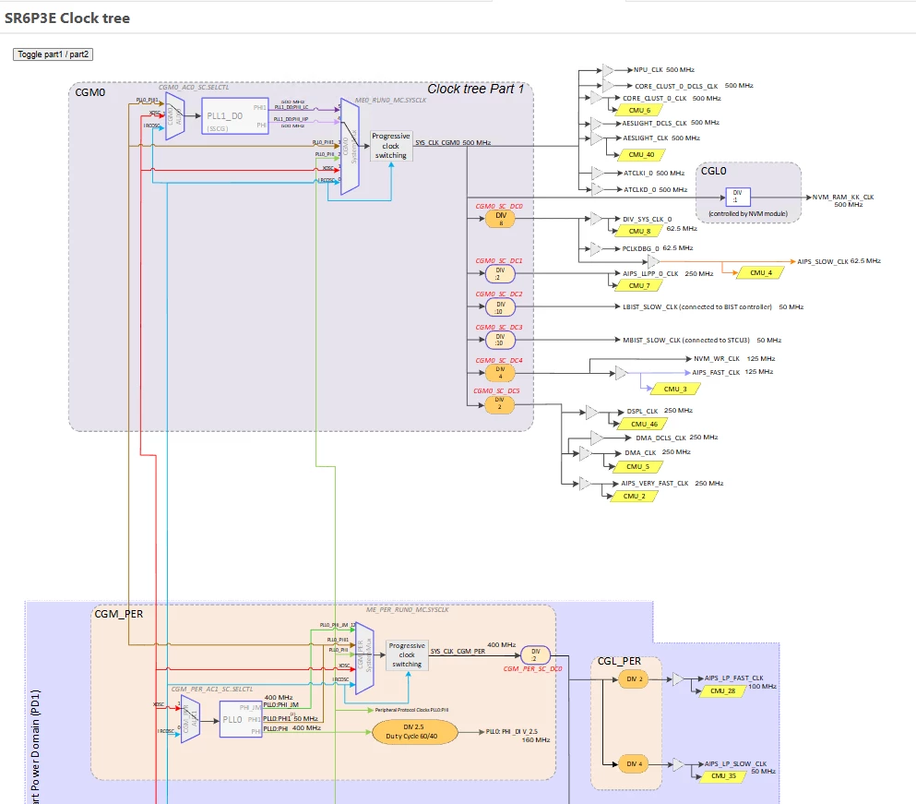Click the AIPS_LLPP_0_CLK label
This screenshot has width=916, height=804.
pyautogui.click(x=650, y=273)
